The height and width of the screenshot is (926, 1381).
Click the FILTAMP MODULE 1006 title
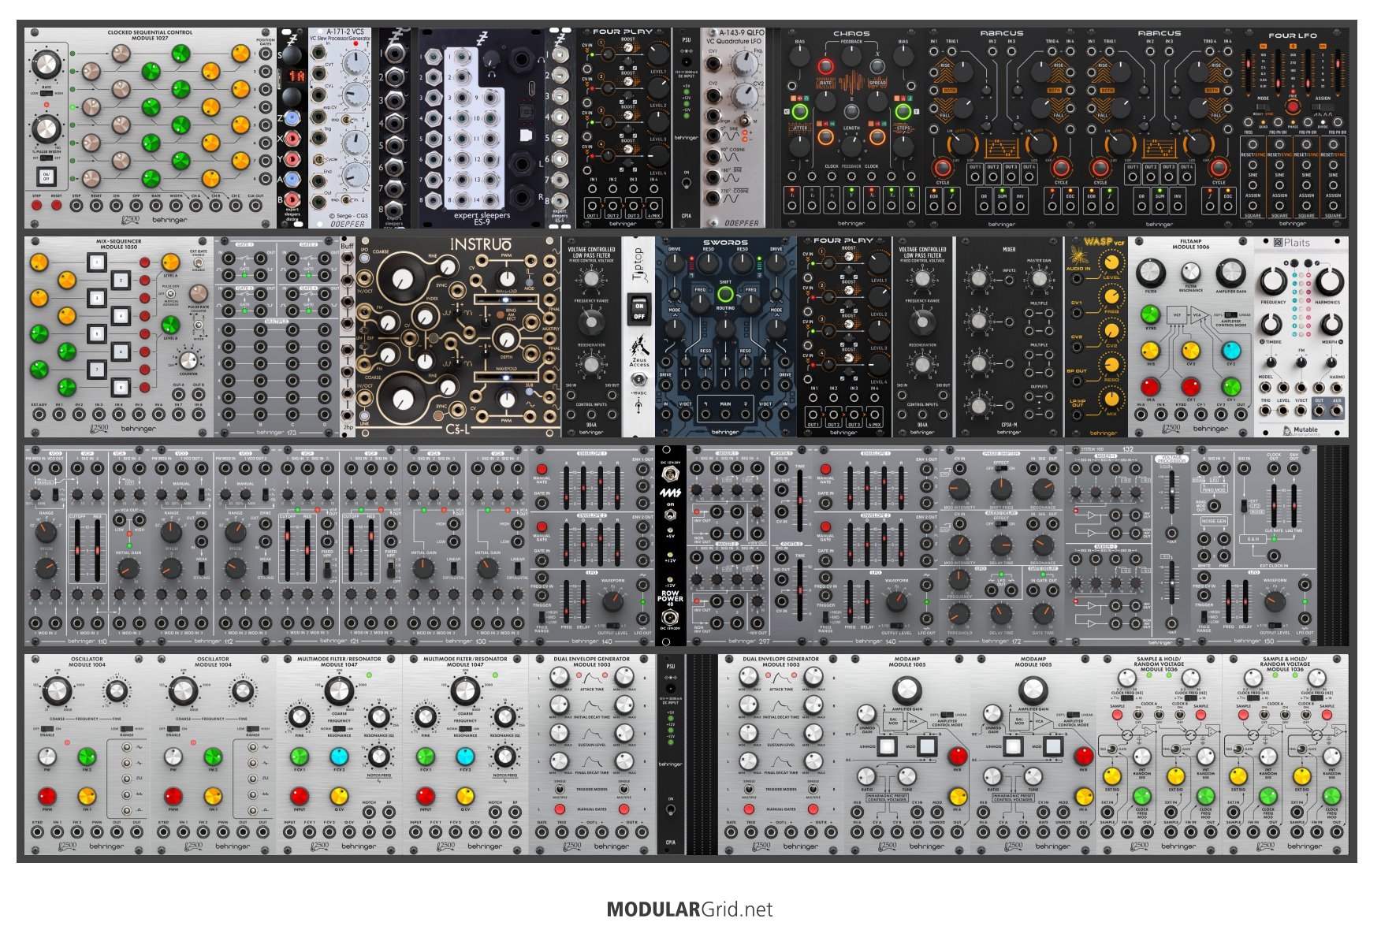point(1191,244)
